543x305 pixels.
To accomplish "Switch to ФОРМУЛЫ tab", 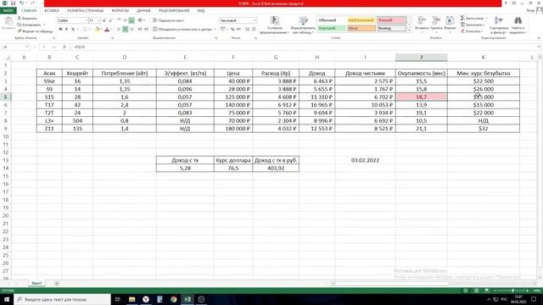I will [x=120, y=11].
